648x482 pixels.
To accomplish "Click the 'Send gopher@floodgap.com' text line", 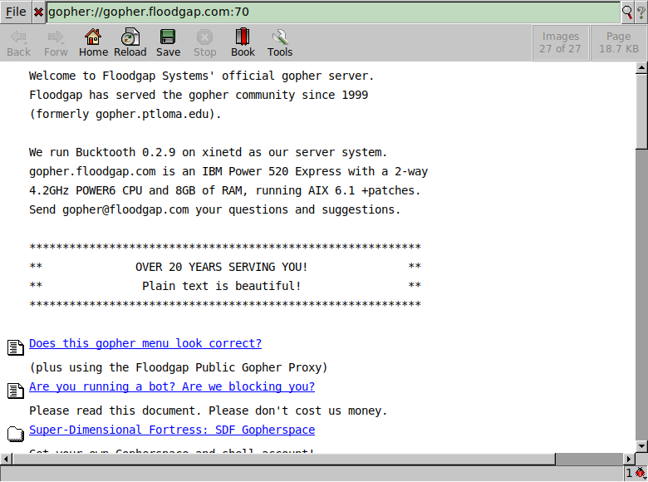I will click(x=215, y=209).
